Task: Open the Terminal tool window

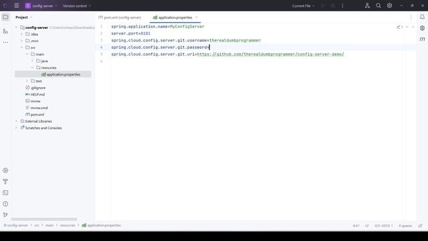Action: 5,193
